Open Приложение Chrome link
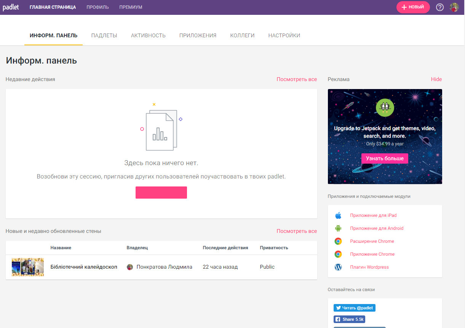Screen dimensions: 465x328 click(x=372, y=254)
